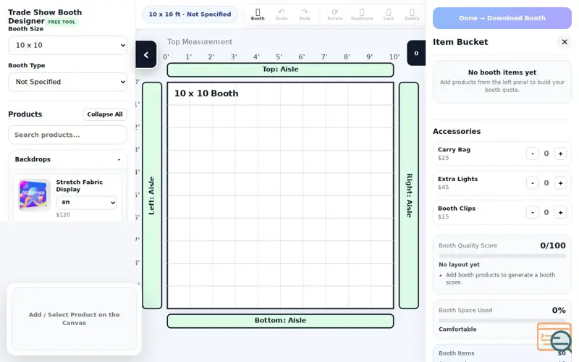Viewport: 579px width, 362px height.
Task: Click the Delete toolbar icon
Action: point(412,14)
